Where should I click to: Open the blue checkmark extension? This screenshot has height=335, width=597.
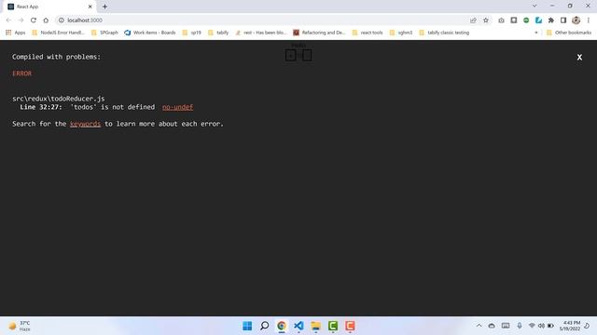(x=538, y=20)
